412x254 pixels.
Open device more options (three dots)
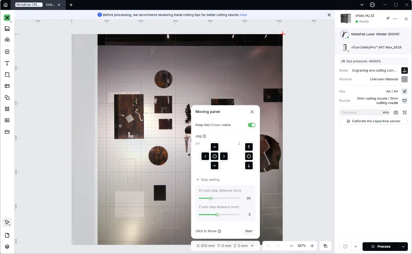tap(395, 19)
